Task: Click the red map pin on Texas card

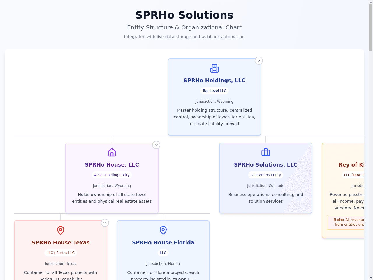Action: click(61, 230)
